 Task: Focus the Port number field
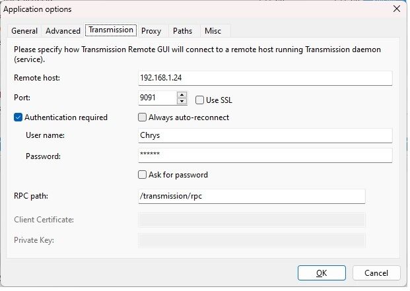click(x=158, y=98)
